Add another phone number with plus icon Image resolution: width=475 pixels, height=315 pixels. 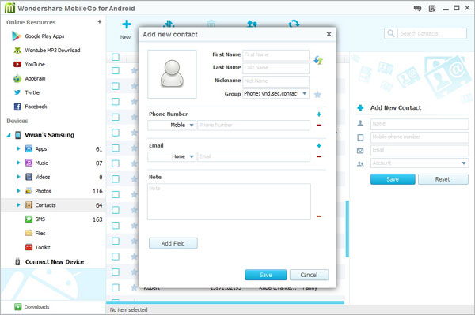pyautogui.click(x=319, y=114)
